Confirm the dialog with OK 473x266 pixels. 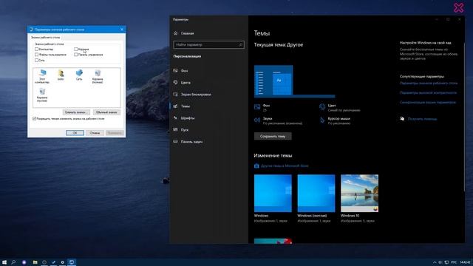tap(75, 133)
